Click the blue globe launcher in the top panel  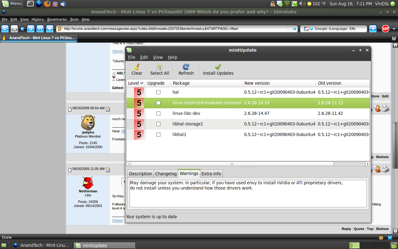tap(39, 4)
